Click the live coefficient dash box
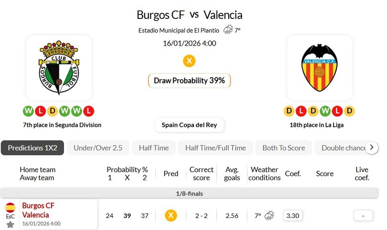 click(x=363, y=215)
